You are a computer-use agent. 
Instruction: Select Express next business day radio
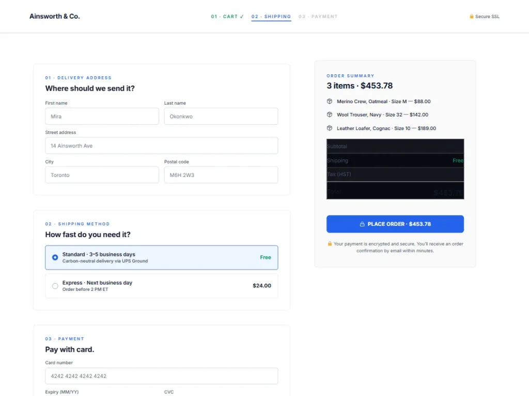point(55,286)
